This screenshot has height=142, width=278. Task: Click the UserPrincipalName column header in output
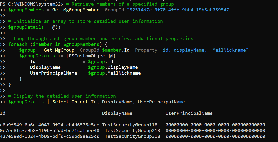189,113
